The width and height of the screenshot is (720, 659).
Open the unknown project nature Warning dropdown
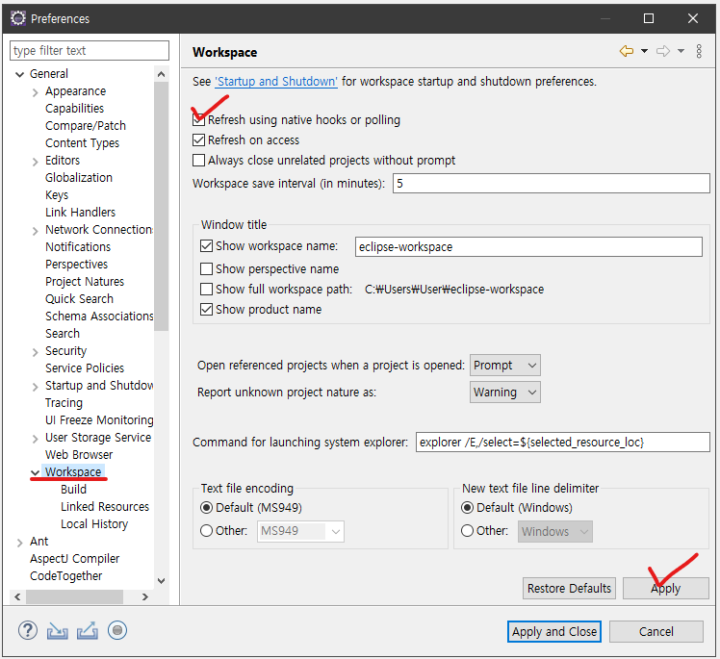(x=504, y=393)
